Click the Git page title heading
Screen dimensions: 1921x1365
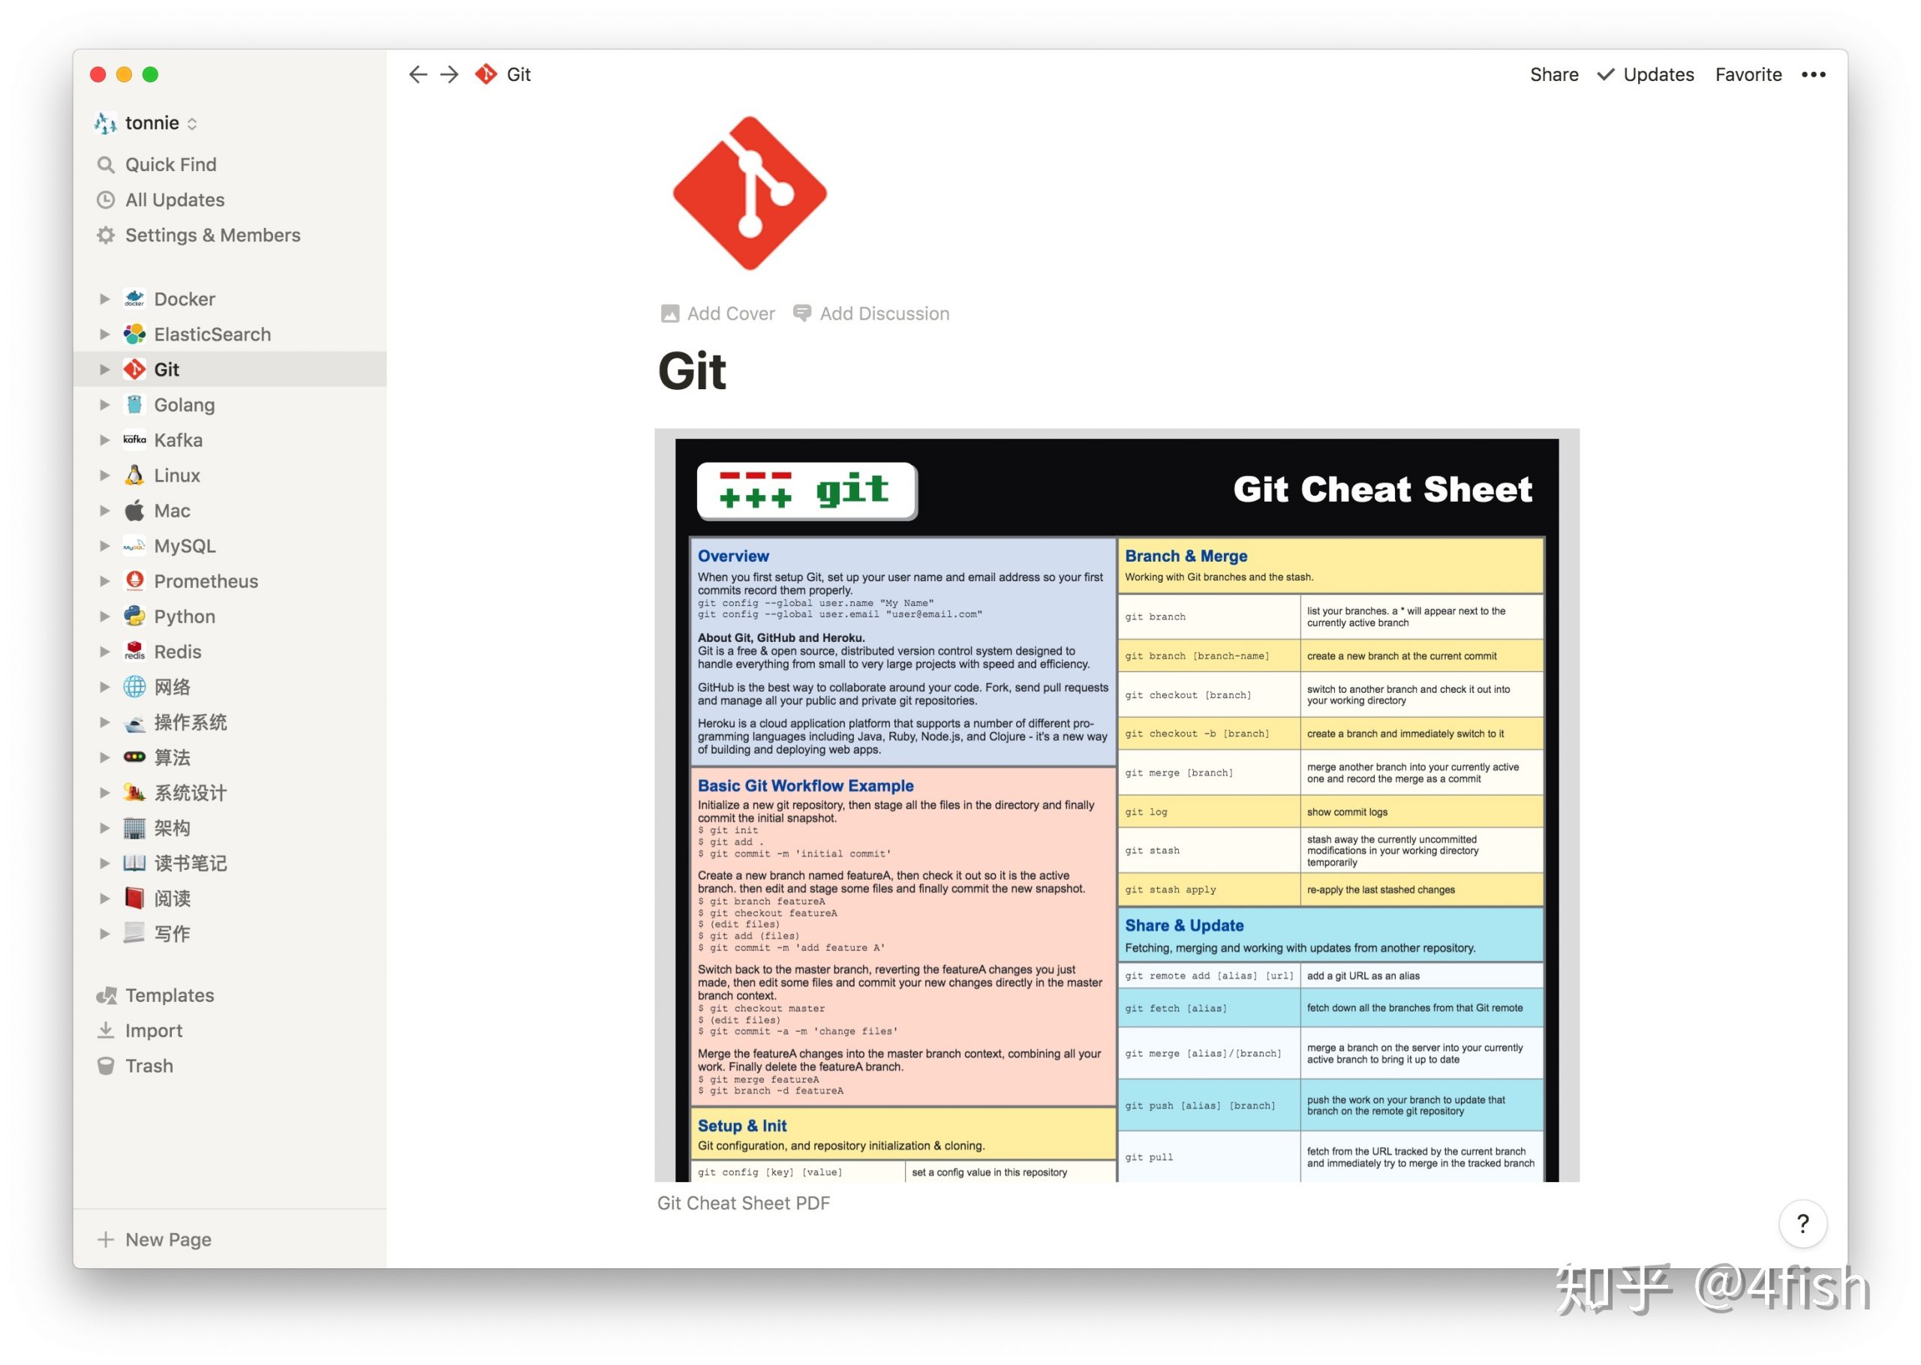tap(692, 371)
